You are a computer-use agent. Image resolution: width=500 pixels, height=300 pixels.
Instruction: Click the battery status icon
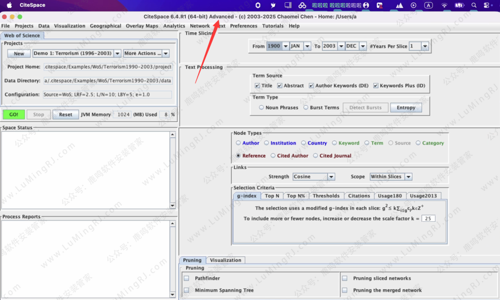point(459,5)
